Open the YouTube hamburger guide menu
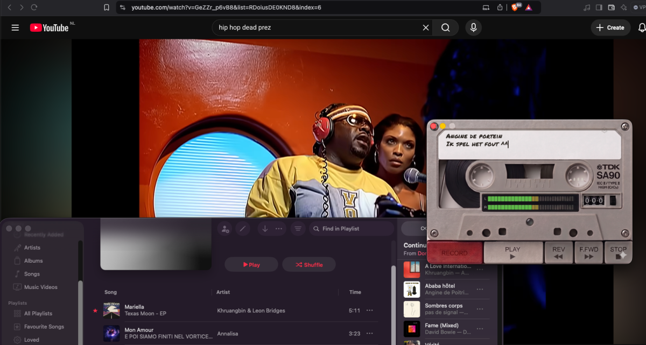The width and height of the screenshot is (646, 345). coord(15,27)
